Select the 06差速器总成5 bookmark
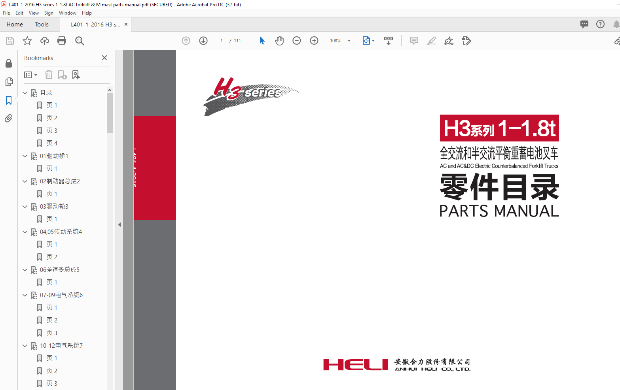 click(59, 270)
